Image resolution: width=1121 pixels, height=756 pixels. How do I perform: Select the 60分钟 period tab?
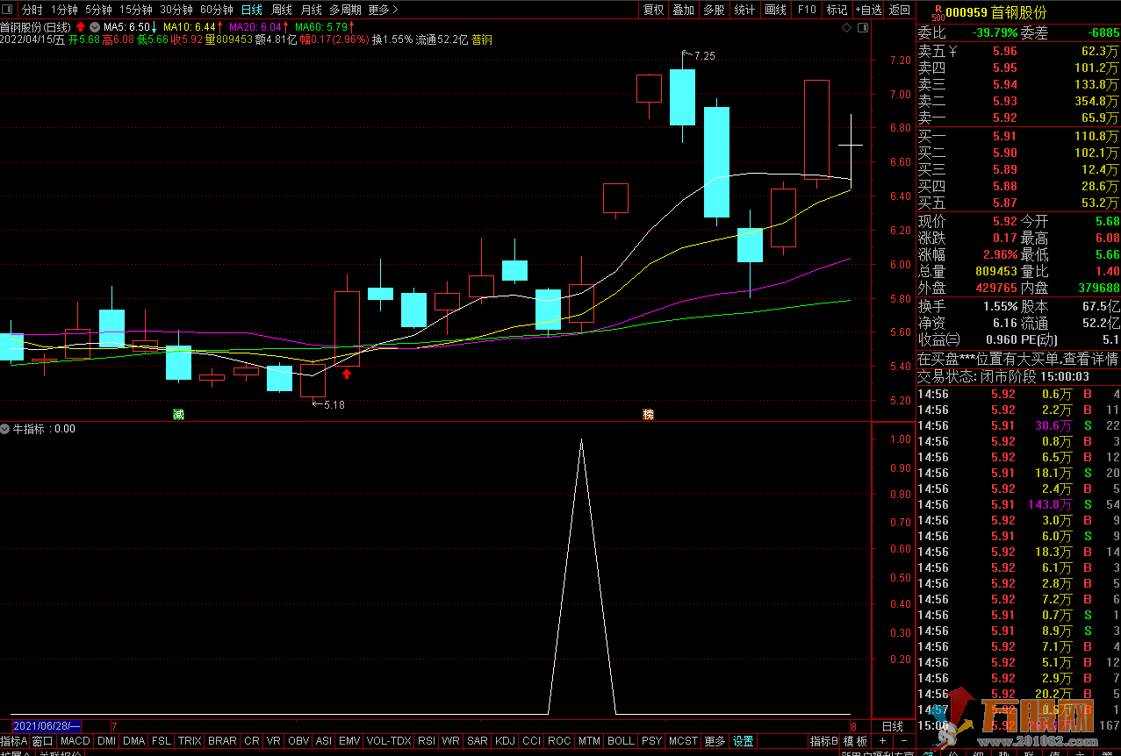pyautogui.click(x=217, y=10)
